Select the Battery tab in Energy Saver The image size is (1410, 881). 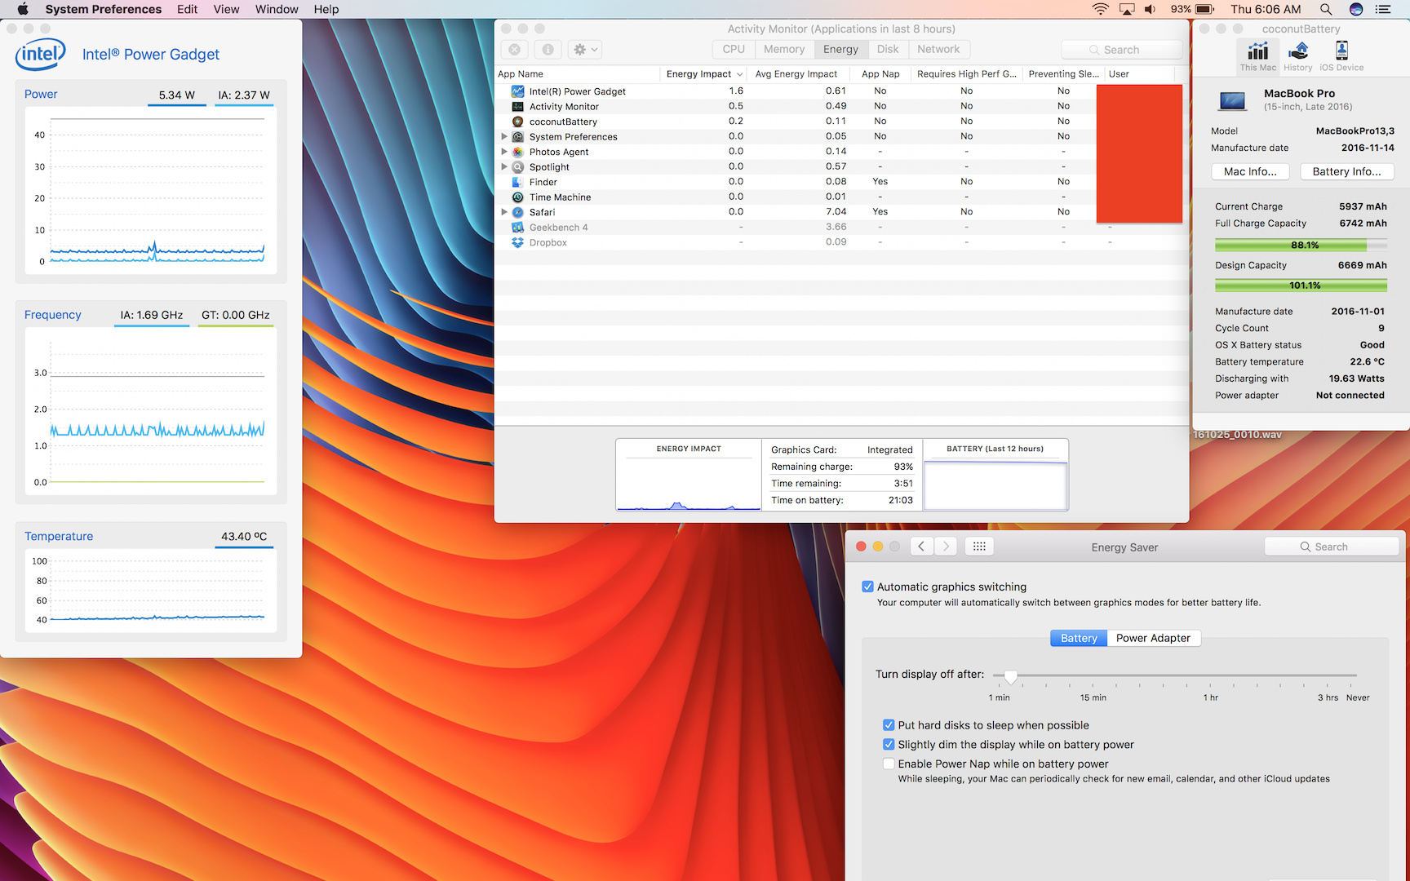point(1079,638)
